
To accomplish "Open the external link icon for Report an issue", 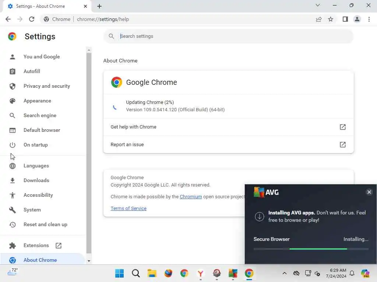I will tap(343, 145).
